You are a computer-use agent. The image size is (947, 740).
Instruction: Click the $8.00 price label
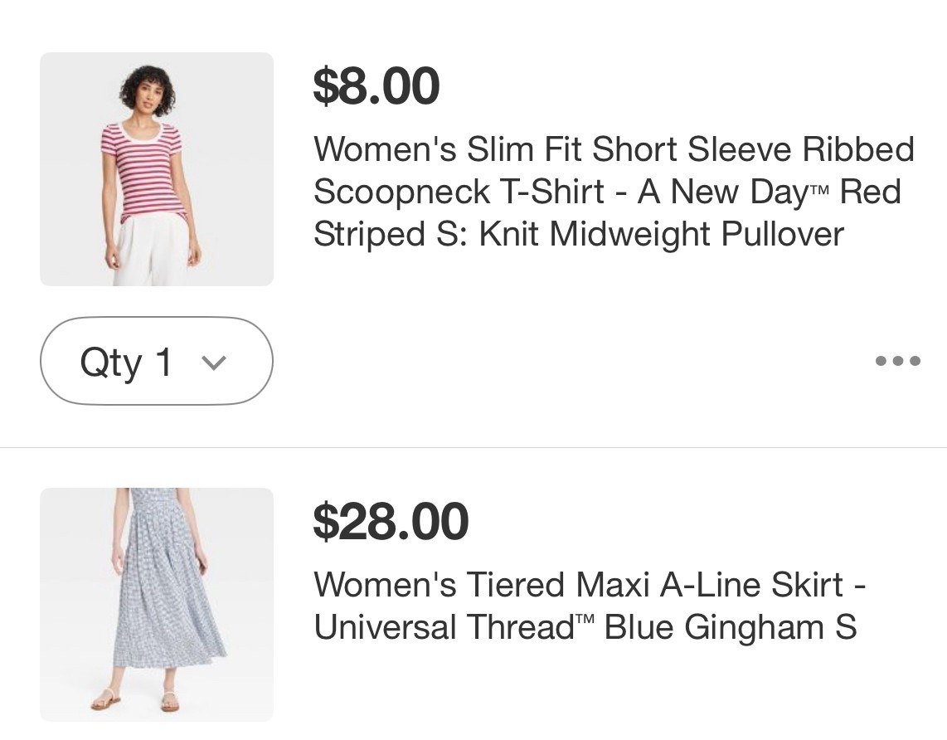click(376, 85)
